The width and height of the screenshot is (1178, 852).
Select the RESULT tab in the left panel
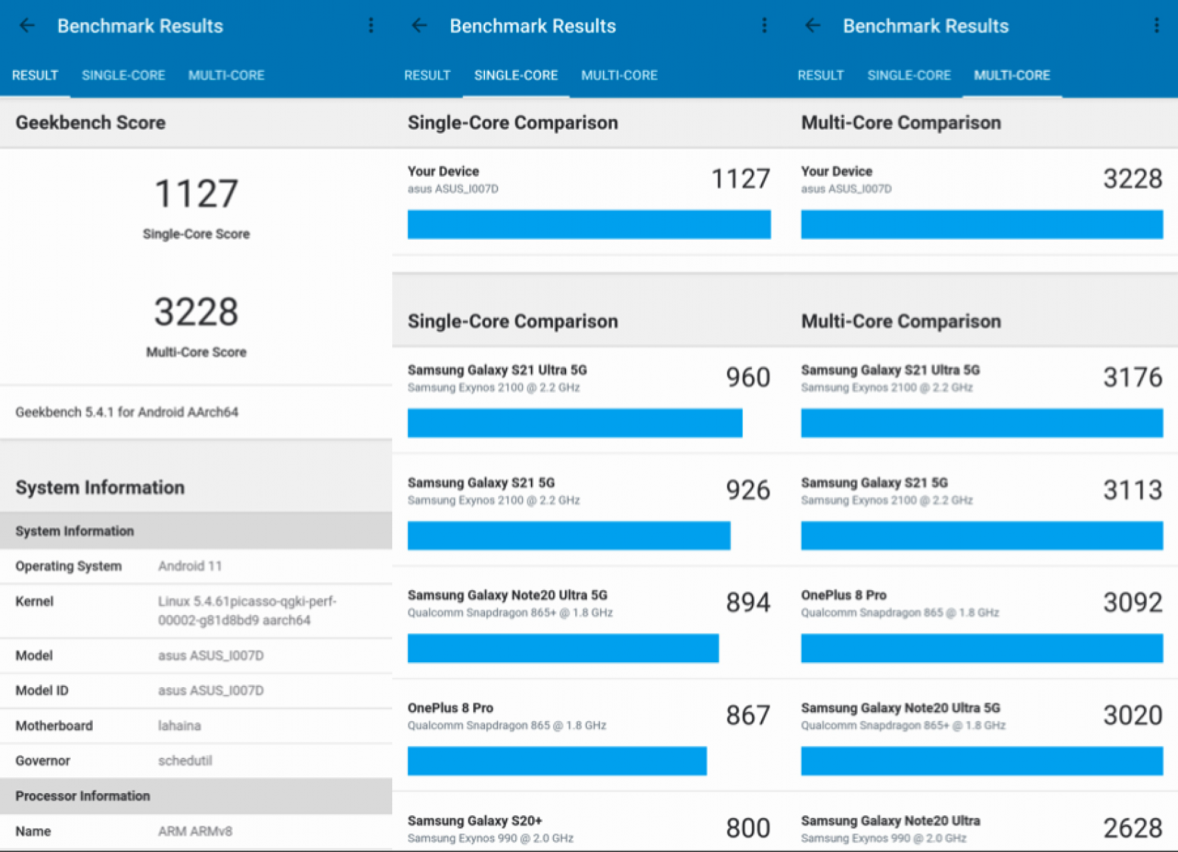[35, 76]
